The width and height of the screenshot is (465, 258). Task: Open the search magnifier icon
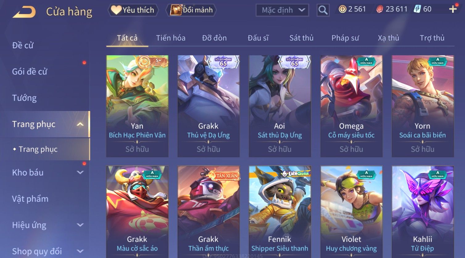323,10
